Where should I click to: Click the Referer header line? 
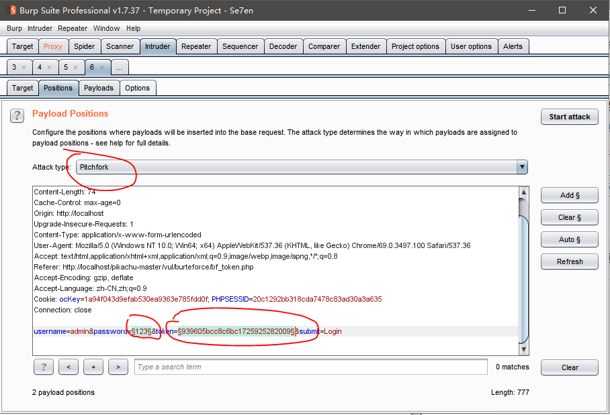click(144, 267)
